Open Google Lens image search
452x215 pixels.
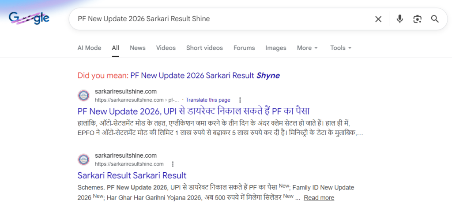(417, 19)
